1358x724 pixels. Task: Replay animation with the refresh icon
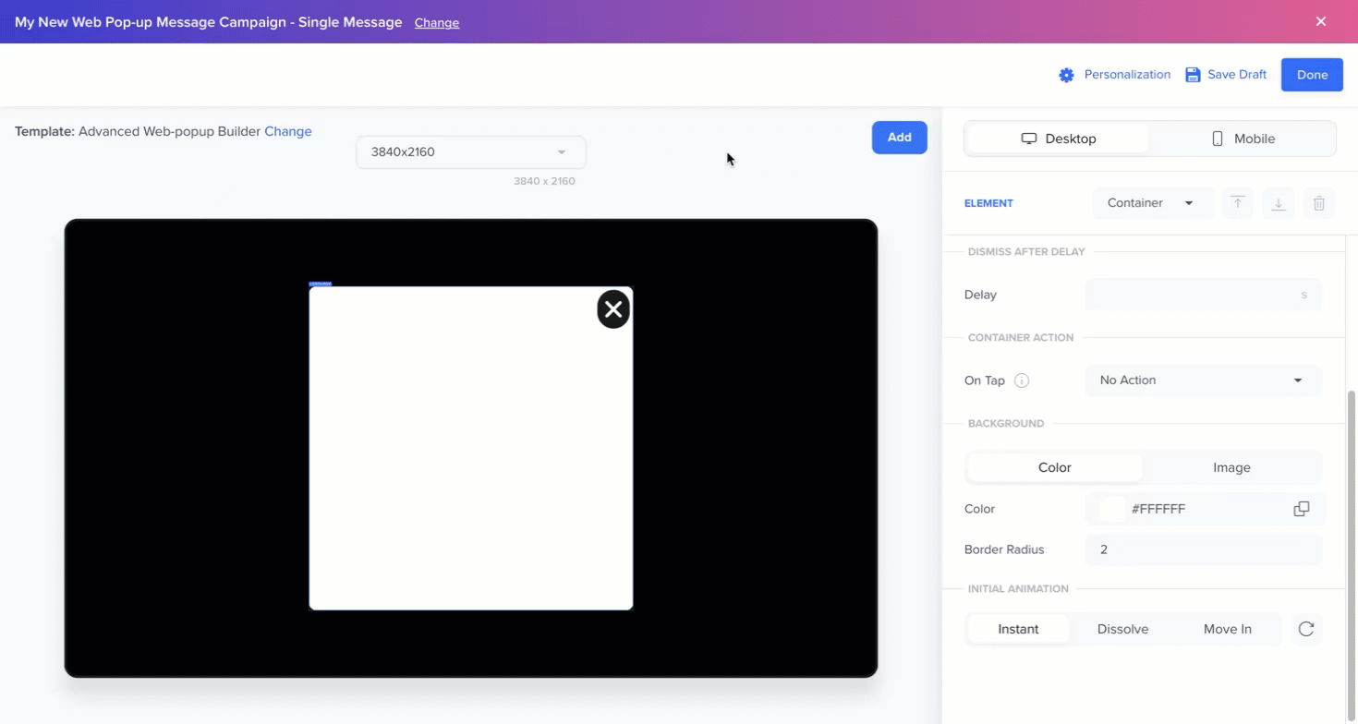click(x=1306, y=629)
